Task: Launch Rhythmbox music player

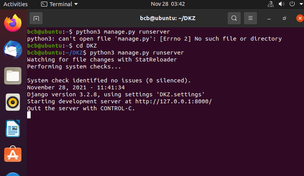Action: point(13,102)
